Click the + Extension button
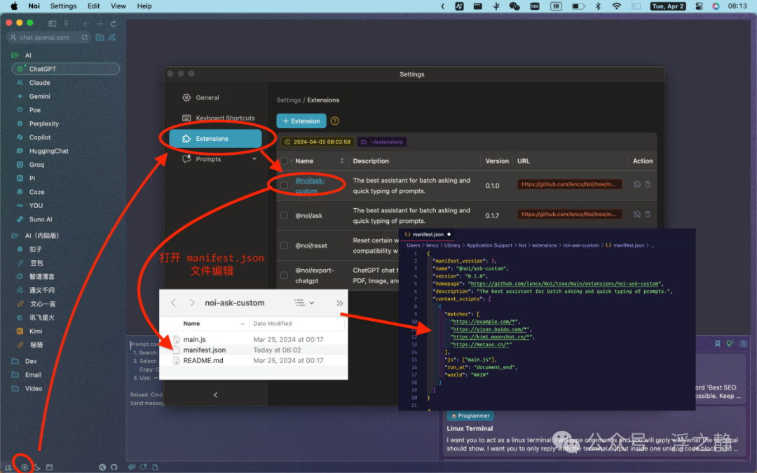Image resolution: width=757 pixels, height=473 pixels. click(301, 121)
